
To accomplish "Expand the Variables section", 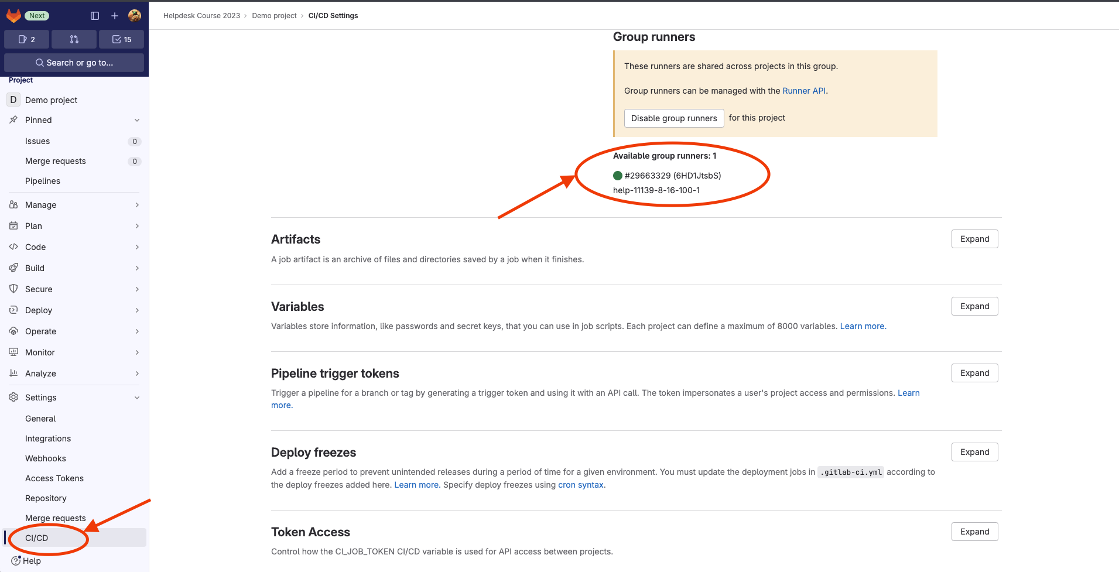I will (974, 306).
